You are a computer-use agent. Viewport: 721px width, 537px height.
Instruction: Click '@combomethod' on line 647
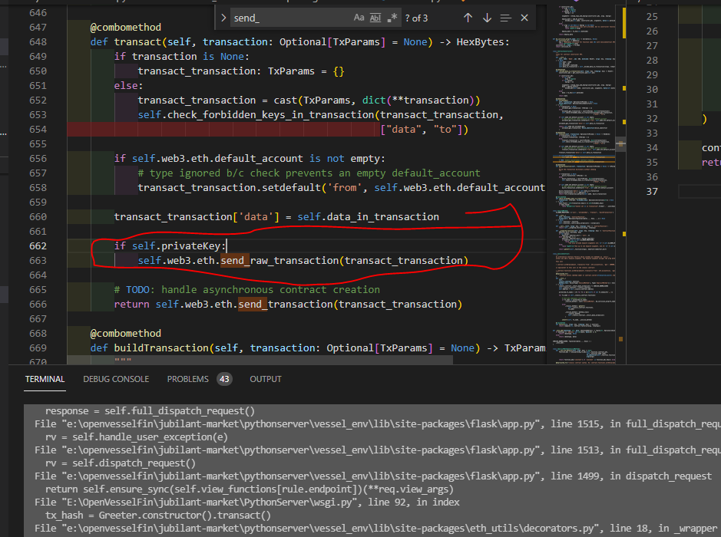[x=125, y=27]
